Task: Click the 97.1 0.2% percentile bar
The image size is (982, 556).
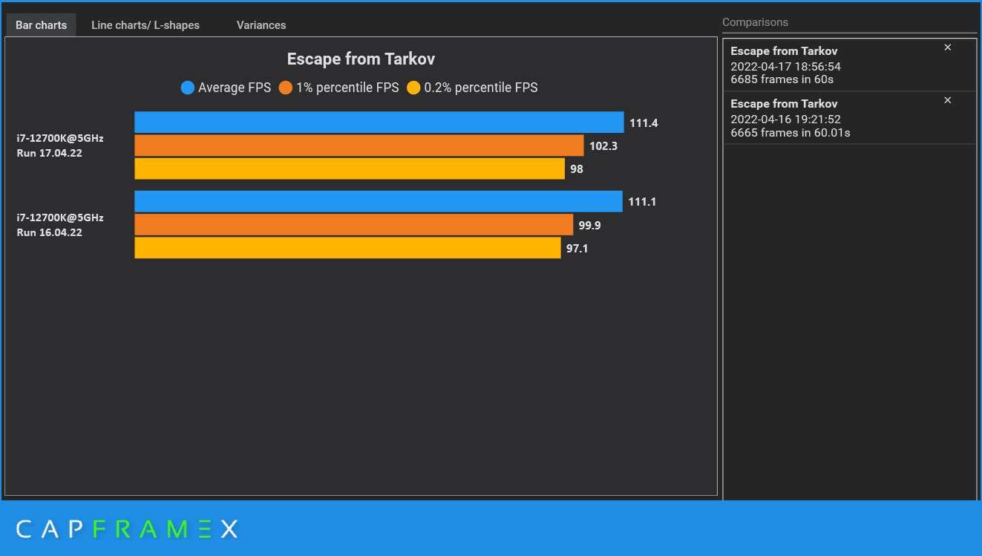Action: (x=347, y=248)
